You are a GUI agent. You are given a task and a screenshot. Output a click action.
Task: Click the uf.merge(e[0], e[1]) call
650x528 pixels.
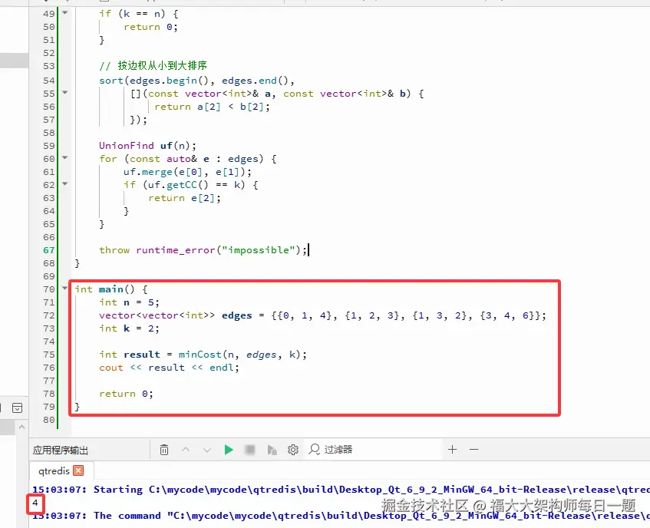[187, 172]
